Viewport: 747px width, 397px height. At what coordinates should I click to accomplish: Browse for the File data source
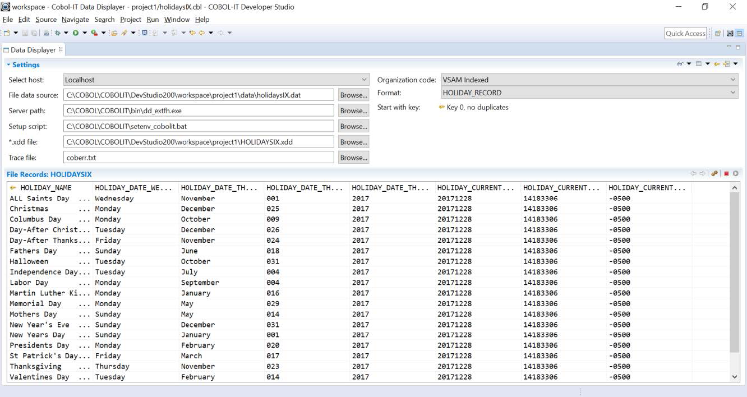tap(353, 95)
